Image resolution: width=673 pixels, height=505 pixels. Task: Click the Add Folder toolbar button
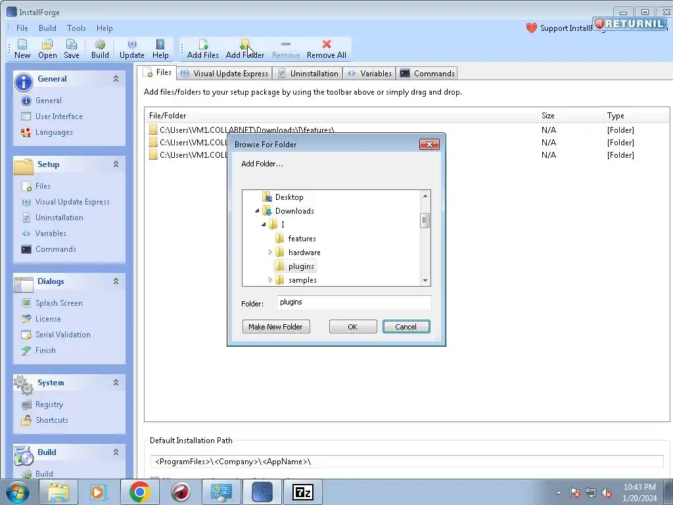pos(244,49)
